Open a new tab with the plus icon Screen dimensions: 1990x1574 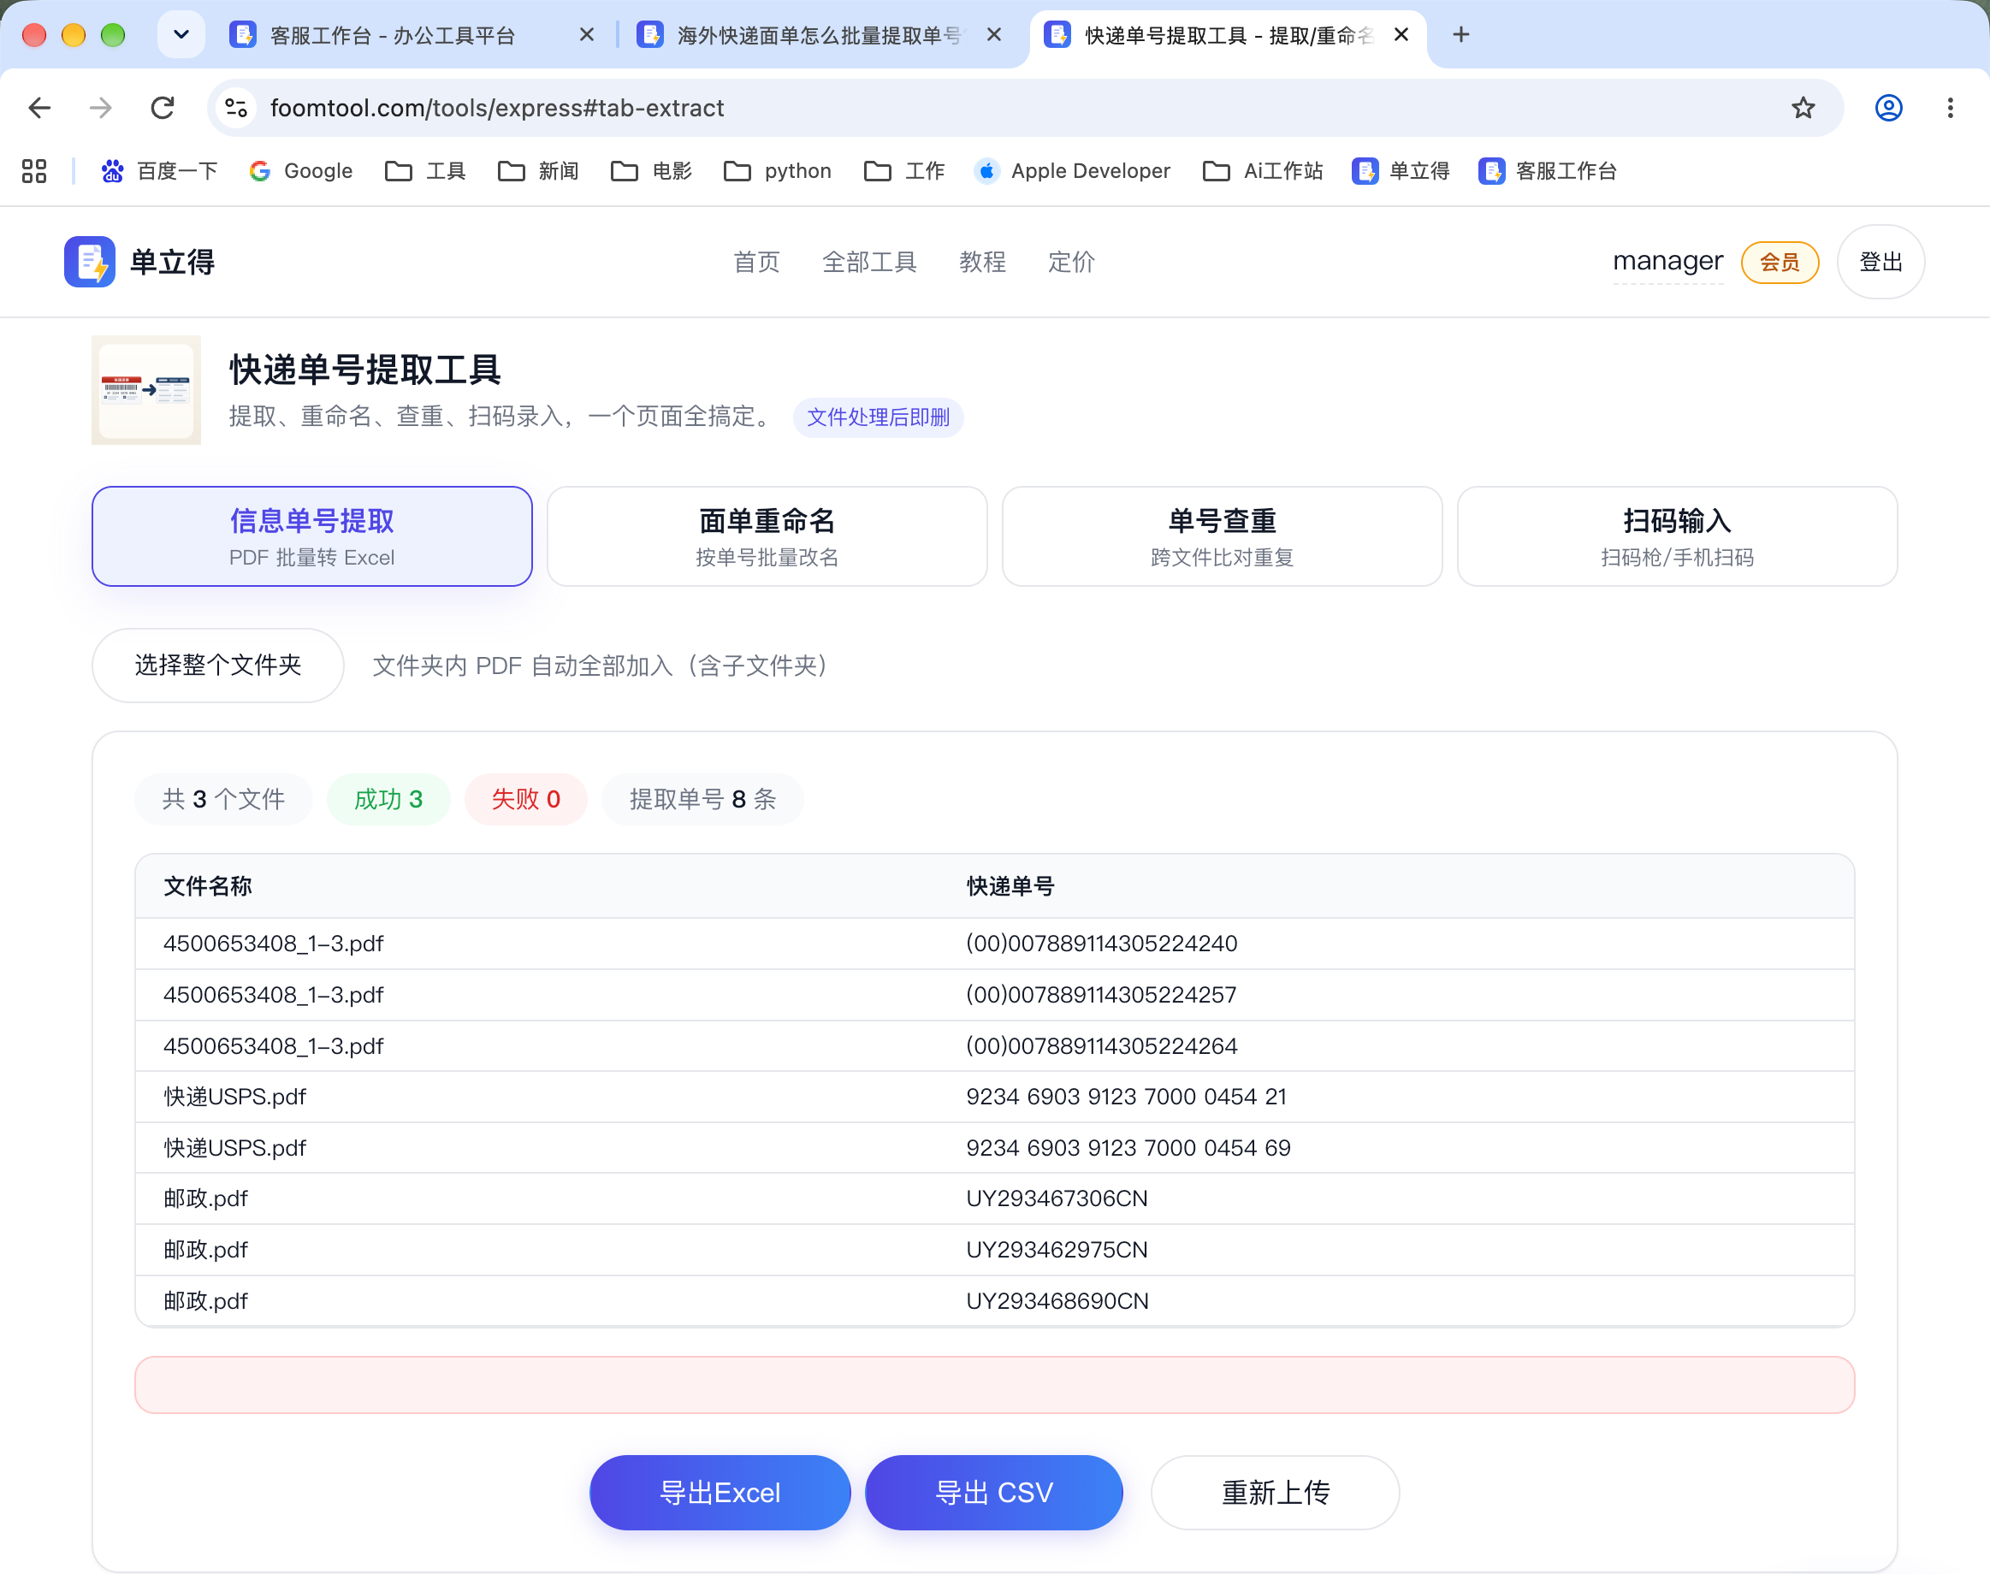(1461, 35)
